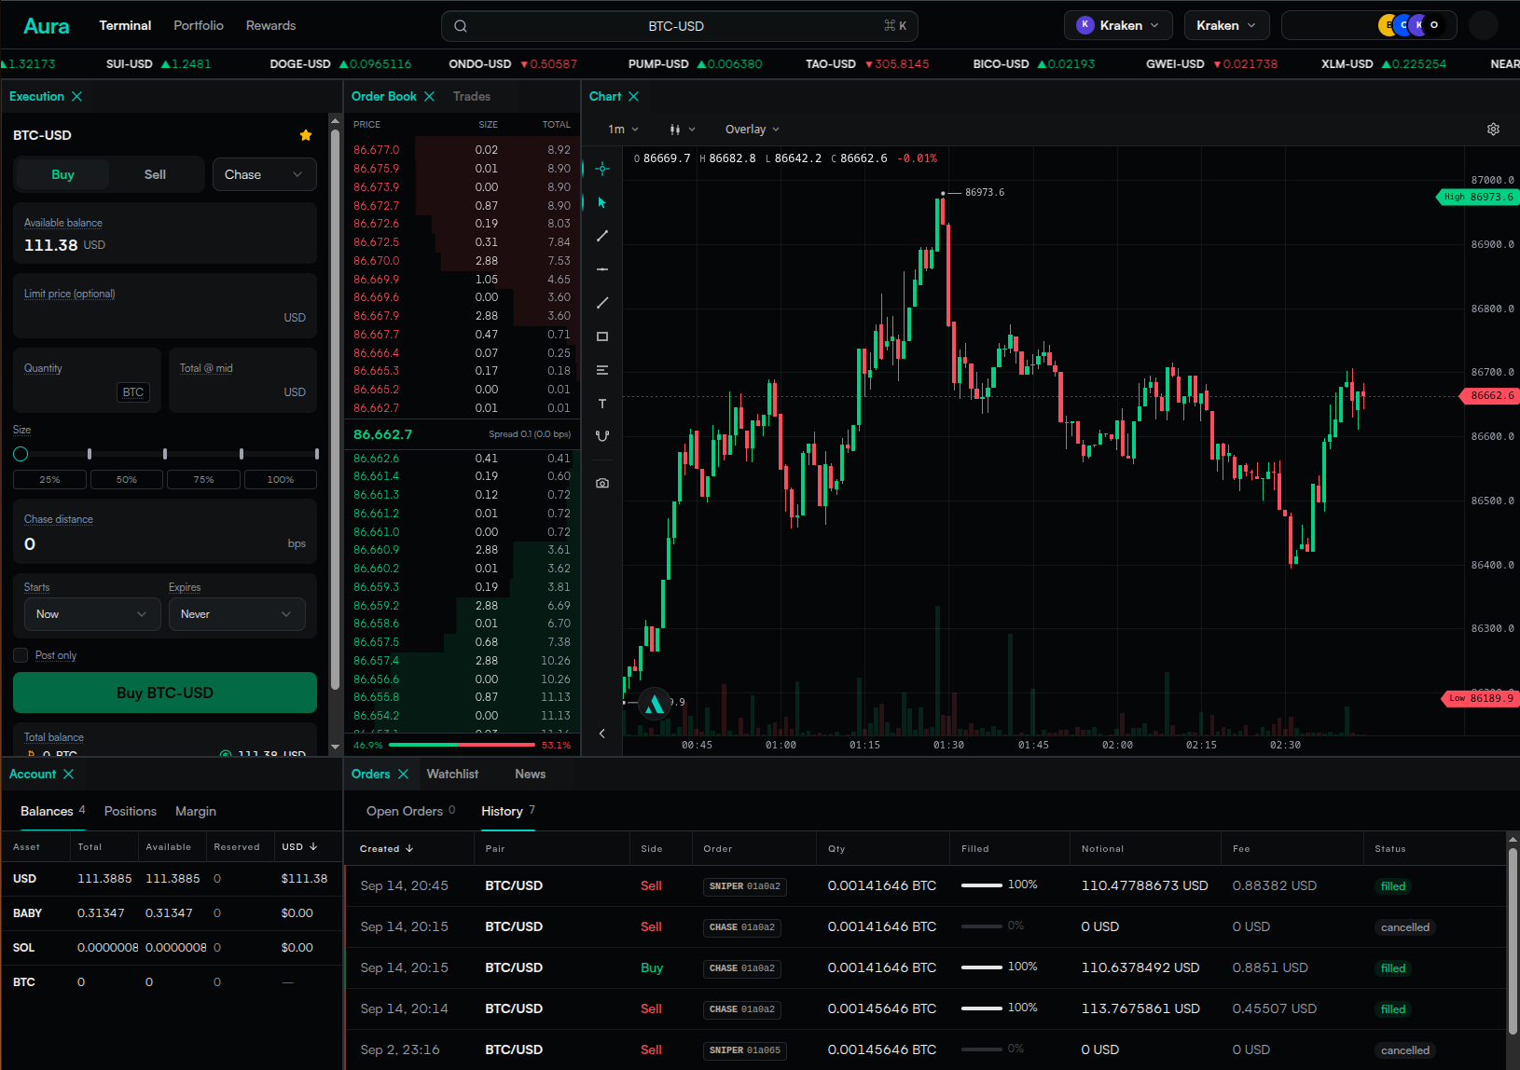Enable the magnet snap tool
Image resolution: width=1520 pixels, height=1070 pixels.
coord(602,436)
